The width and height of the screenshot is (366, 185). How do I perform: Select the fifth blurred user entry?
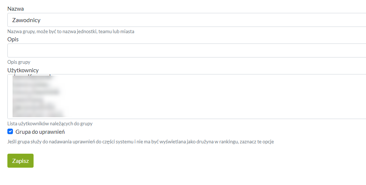(33, 107)
